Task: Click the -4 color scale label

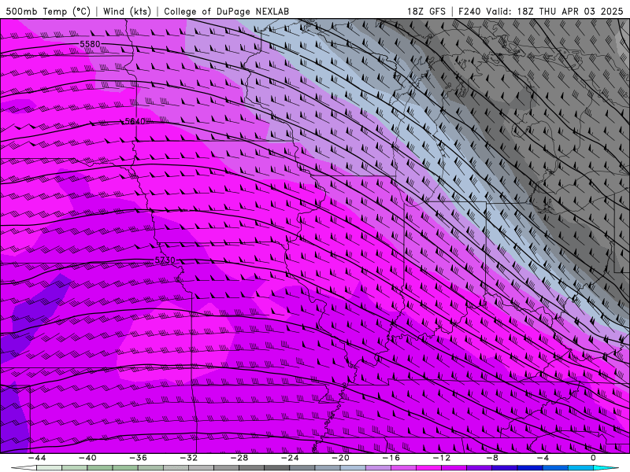Action: (x=543, y=458)
